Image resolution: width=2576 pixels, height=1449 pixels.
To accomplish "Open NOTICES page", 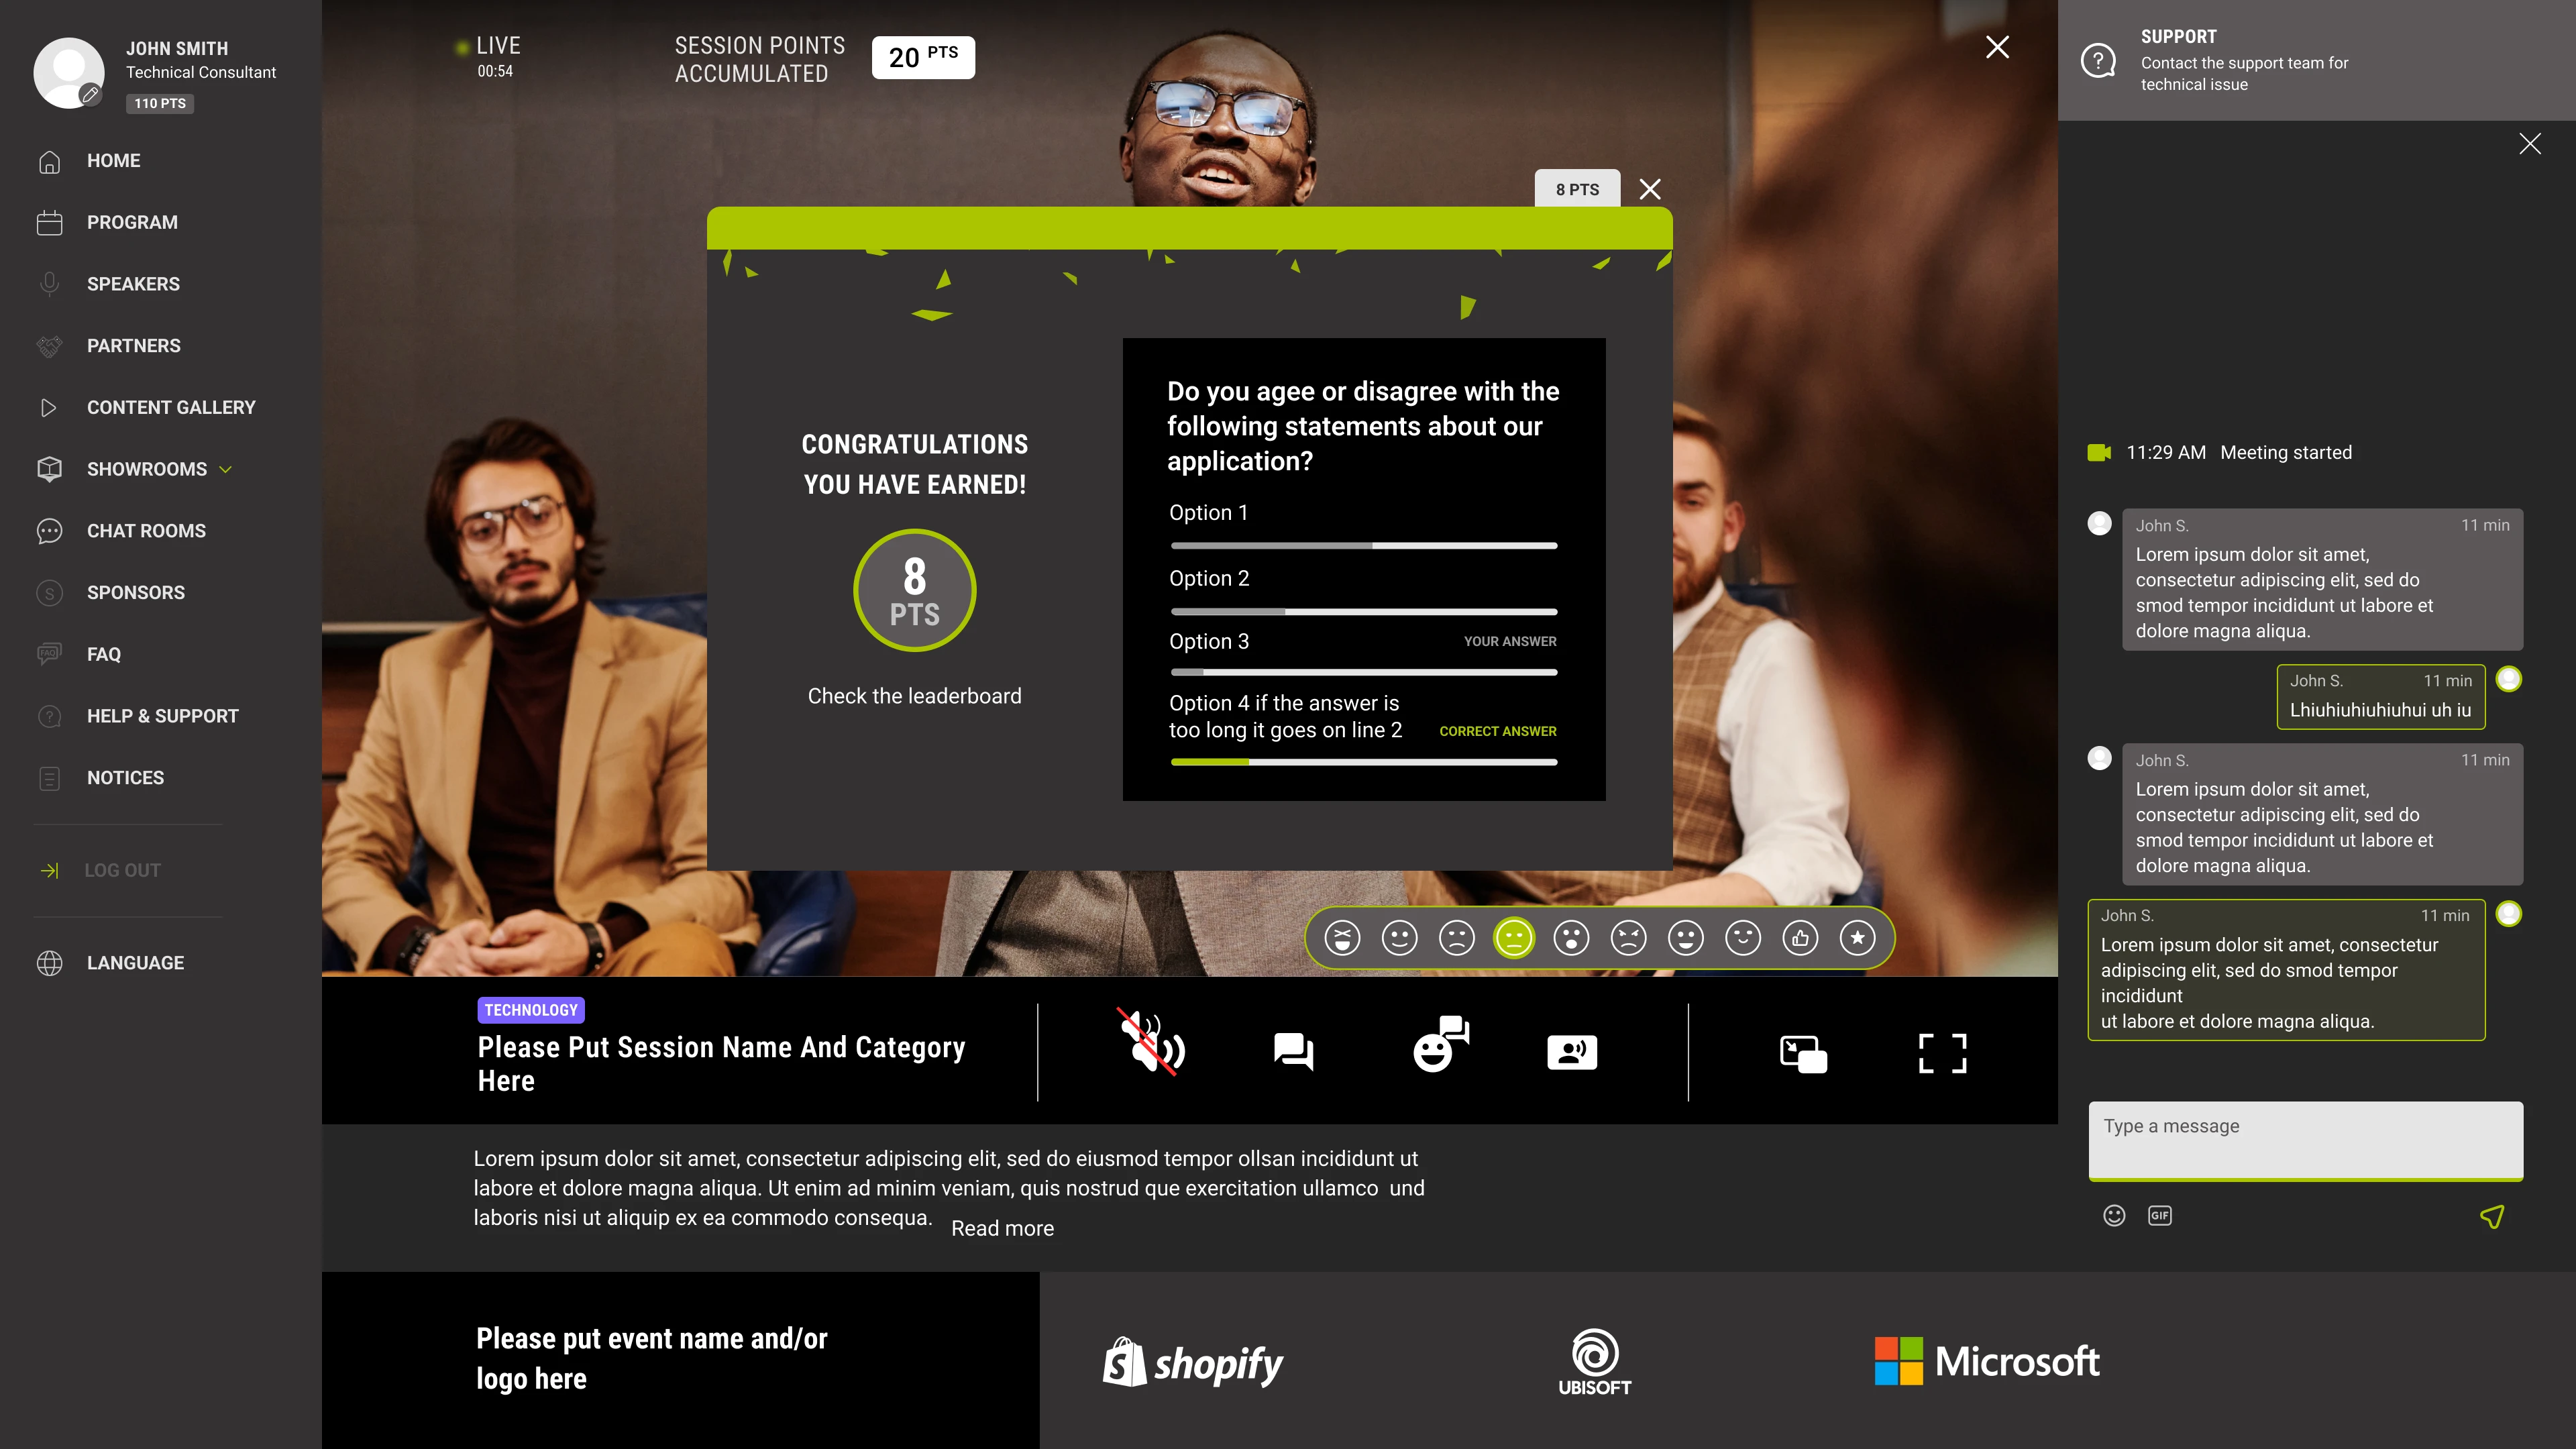I will pyautogui.click(x=125, y=778).
